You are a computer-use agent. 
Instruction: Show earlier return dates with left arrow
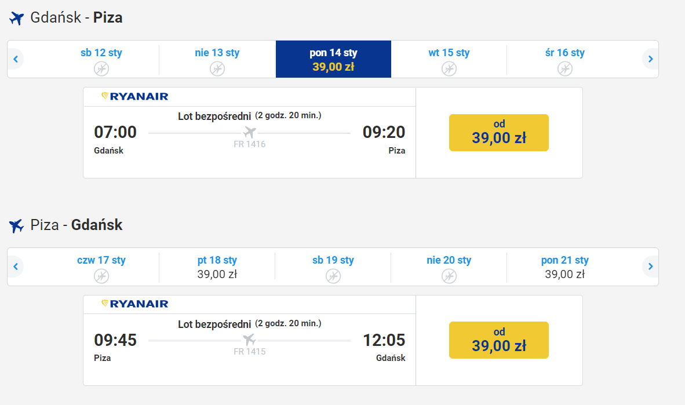pyautogui.click(x=16, y=267)
